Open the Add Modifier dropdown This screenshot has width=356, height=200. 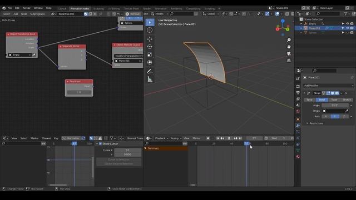coord(328,86)
